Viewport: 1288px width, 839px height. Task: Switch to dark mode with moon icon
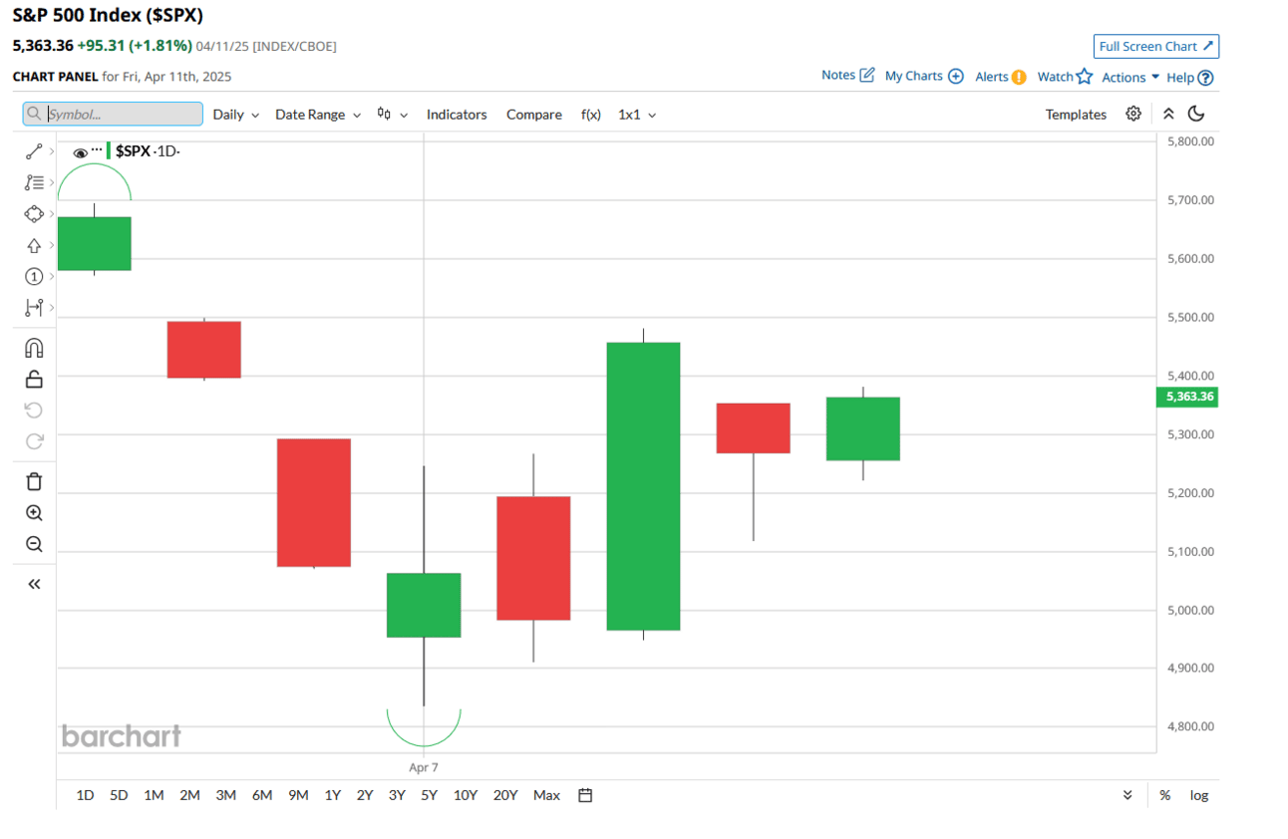click(x=1197, y=114)
